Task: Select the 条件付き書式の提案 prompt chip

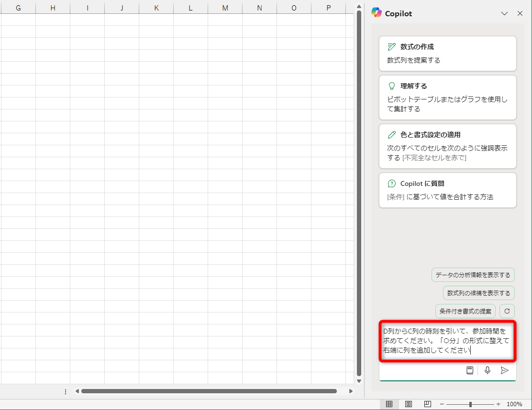Action: point(465,311)
